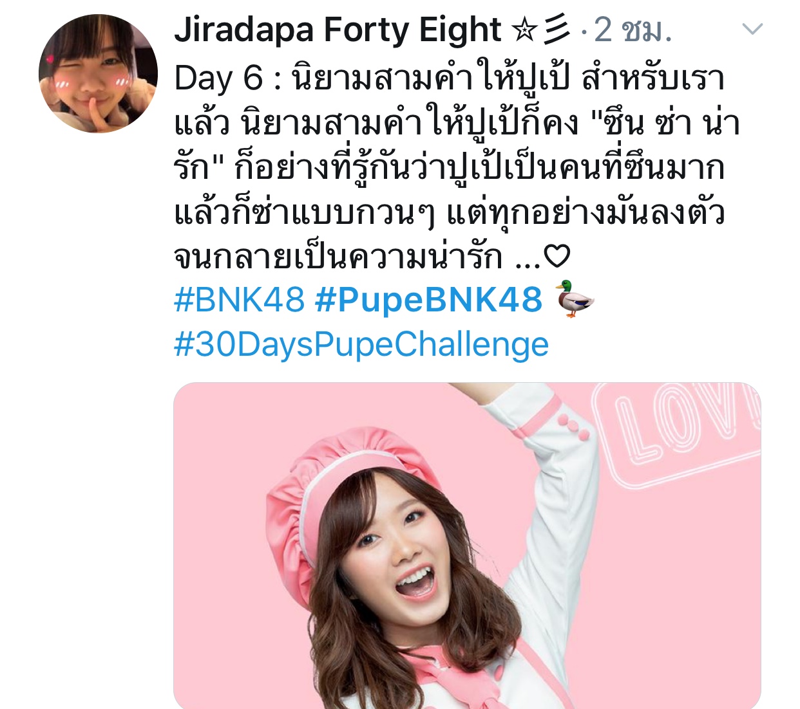This screenshot has width=800, height=709.
Task: Click the duck emoji after #PupeBNK48
Action: pyautogui.click(x=574, y=299)
